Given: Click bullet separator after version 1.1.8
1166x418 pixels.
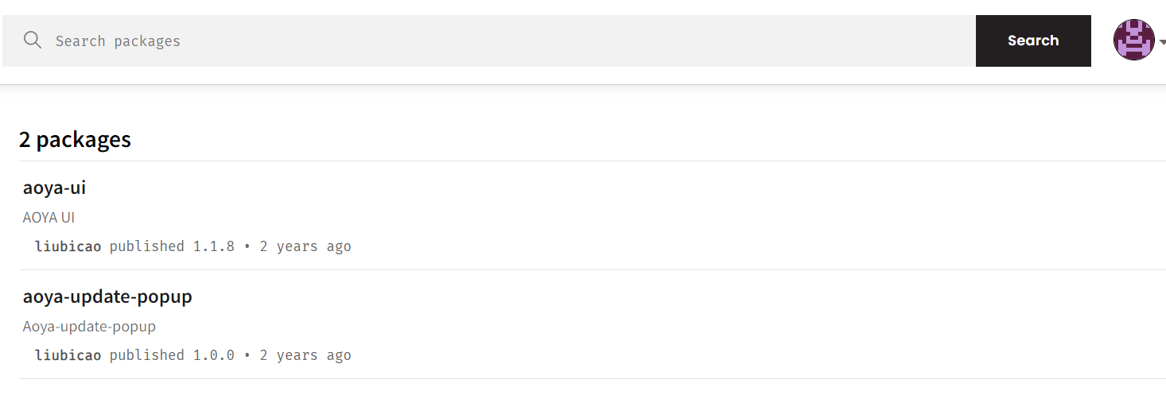Looking at the screenshot, I should (x=247, y=246).
